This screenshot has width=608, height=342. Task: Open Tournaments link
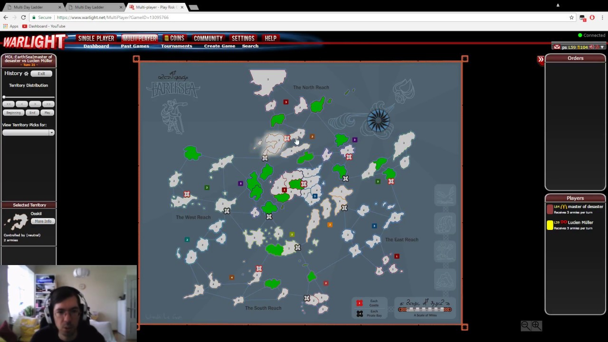(176, 46)
